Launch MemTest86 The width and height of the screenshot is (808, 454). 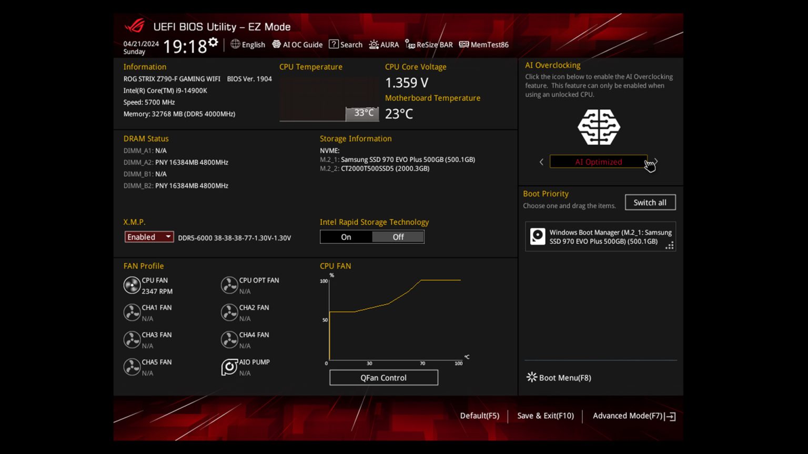coord(484,45)
